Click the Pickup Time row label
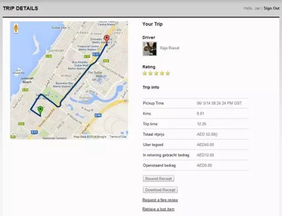 (153, 103)
